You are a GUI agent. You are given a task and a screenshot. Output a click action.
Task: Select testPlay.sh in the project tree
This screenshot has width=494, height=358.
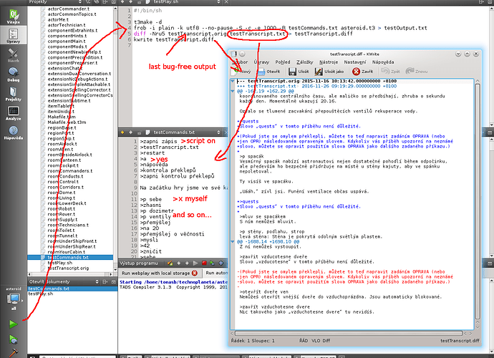(x=60, y=263)
